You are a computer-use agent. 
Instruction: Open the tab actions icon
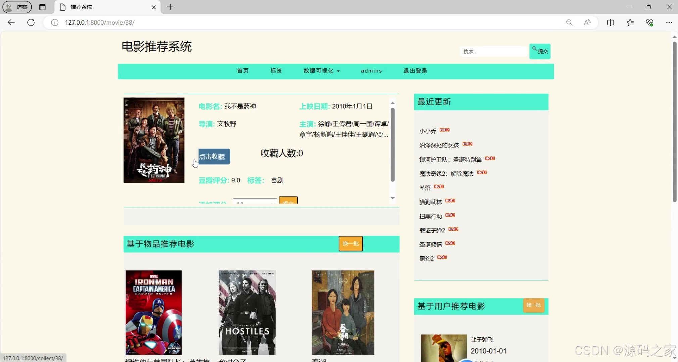point(42,7)
